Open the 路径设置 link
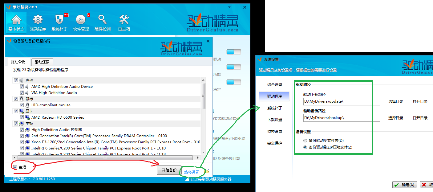 coord(192,172)
